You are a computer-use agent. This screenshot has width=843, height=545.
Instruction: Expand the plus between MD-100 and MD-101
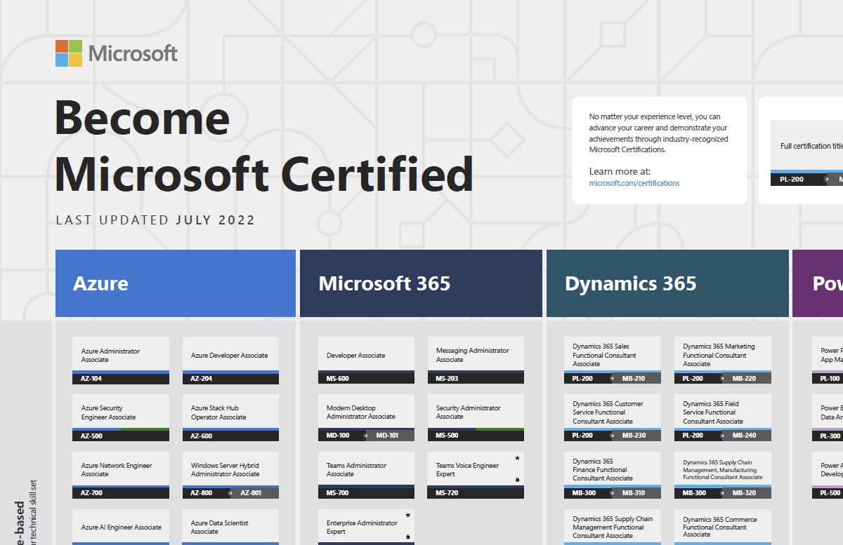click(366, 435)
